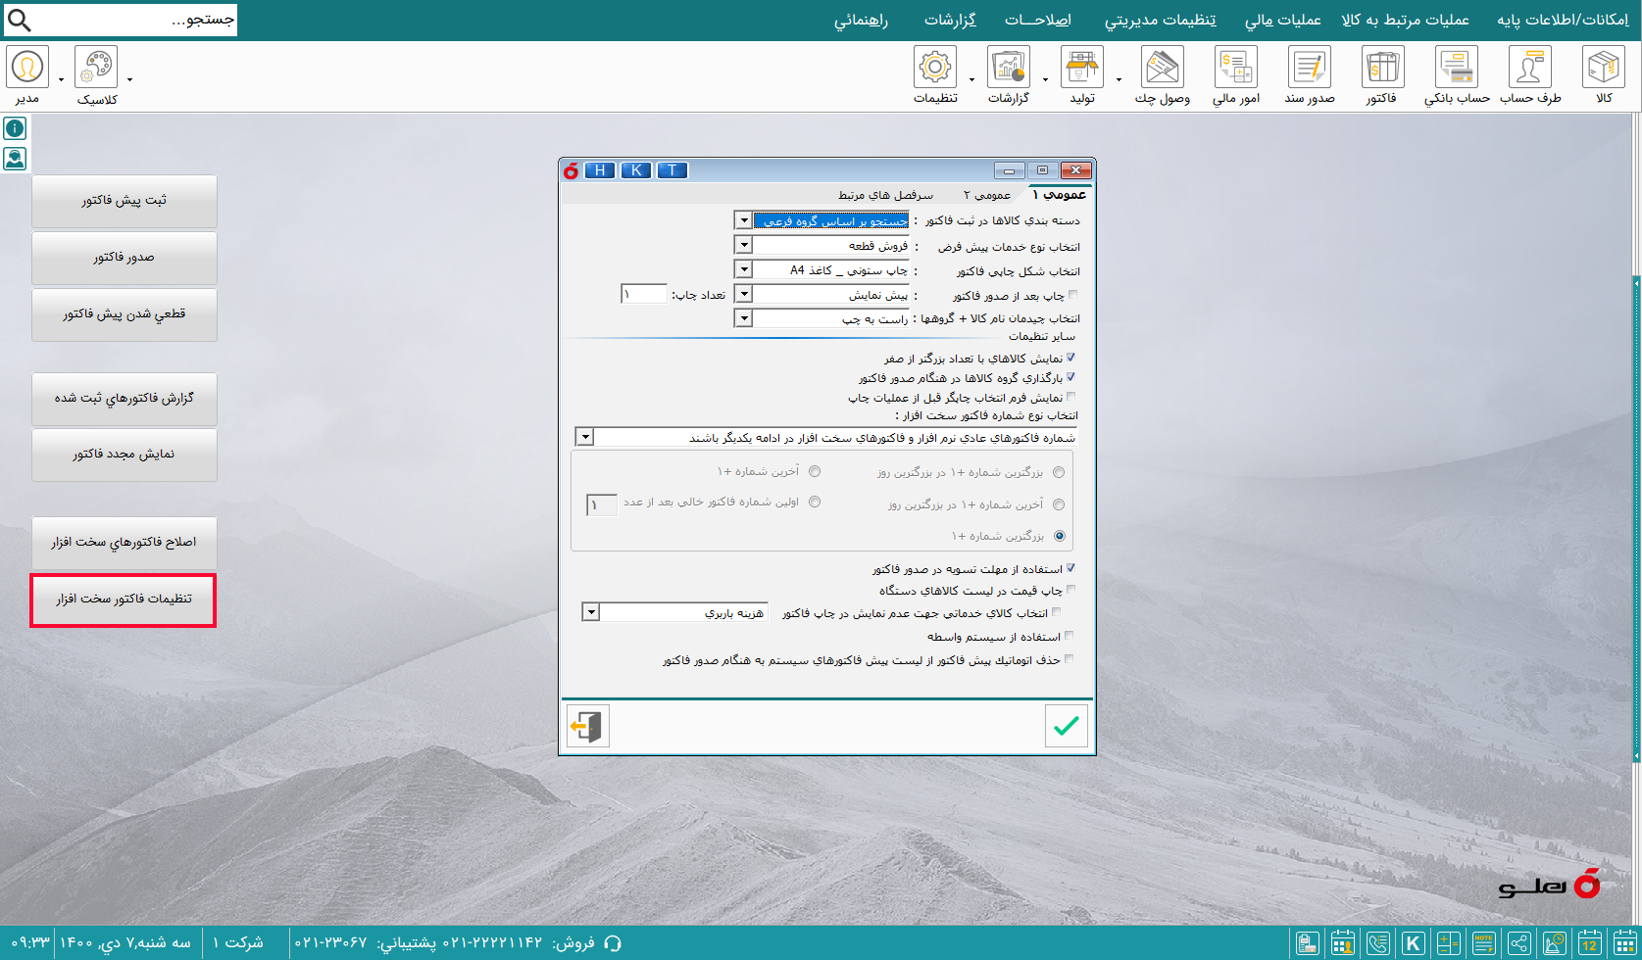Open the فاکتور toolbar icon
Screen dimensions: 1642x960
(x=1382, y=68)
